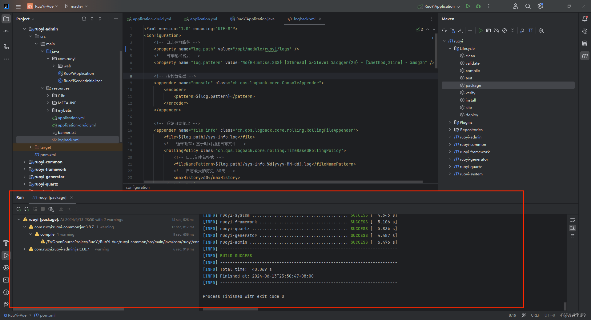This screenshot has height=320, width=591.
Task: Toggle Run tool window sidebar icon
Action: 6,255
